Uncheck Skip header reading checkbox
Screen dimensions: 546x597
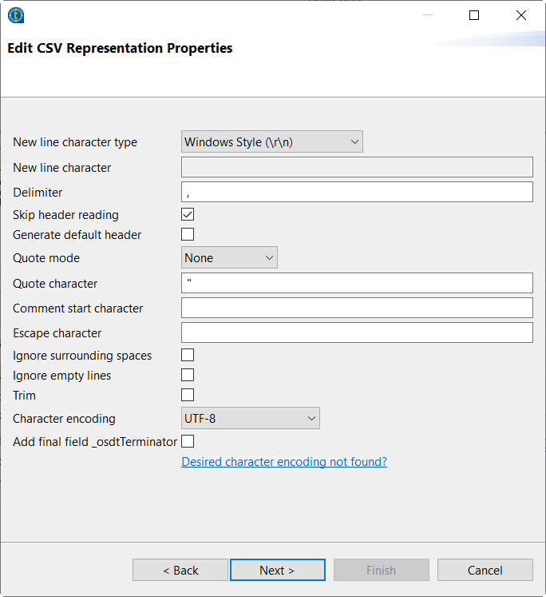point(188,214)
